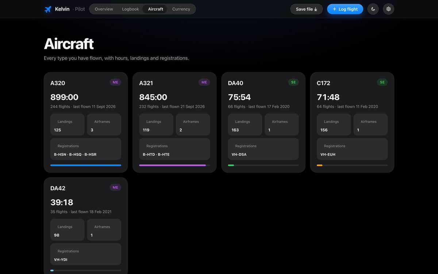Click the A320 hours progress bar

[86, 165]
